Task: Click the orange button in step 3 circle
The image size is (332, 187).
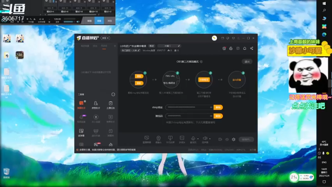Action: pos(204,80)
